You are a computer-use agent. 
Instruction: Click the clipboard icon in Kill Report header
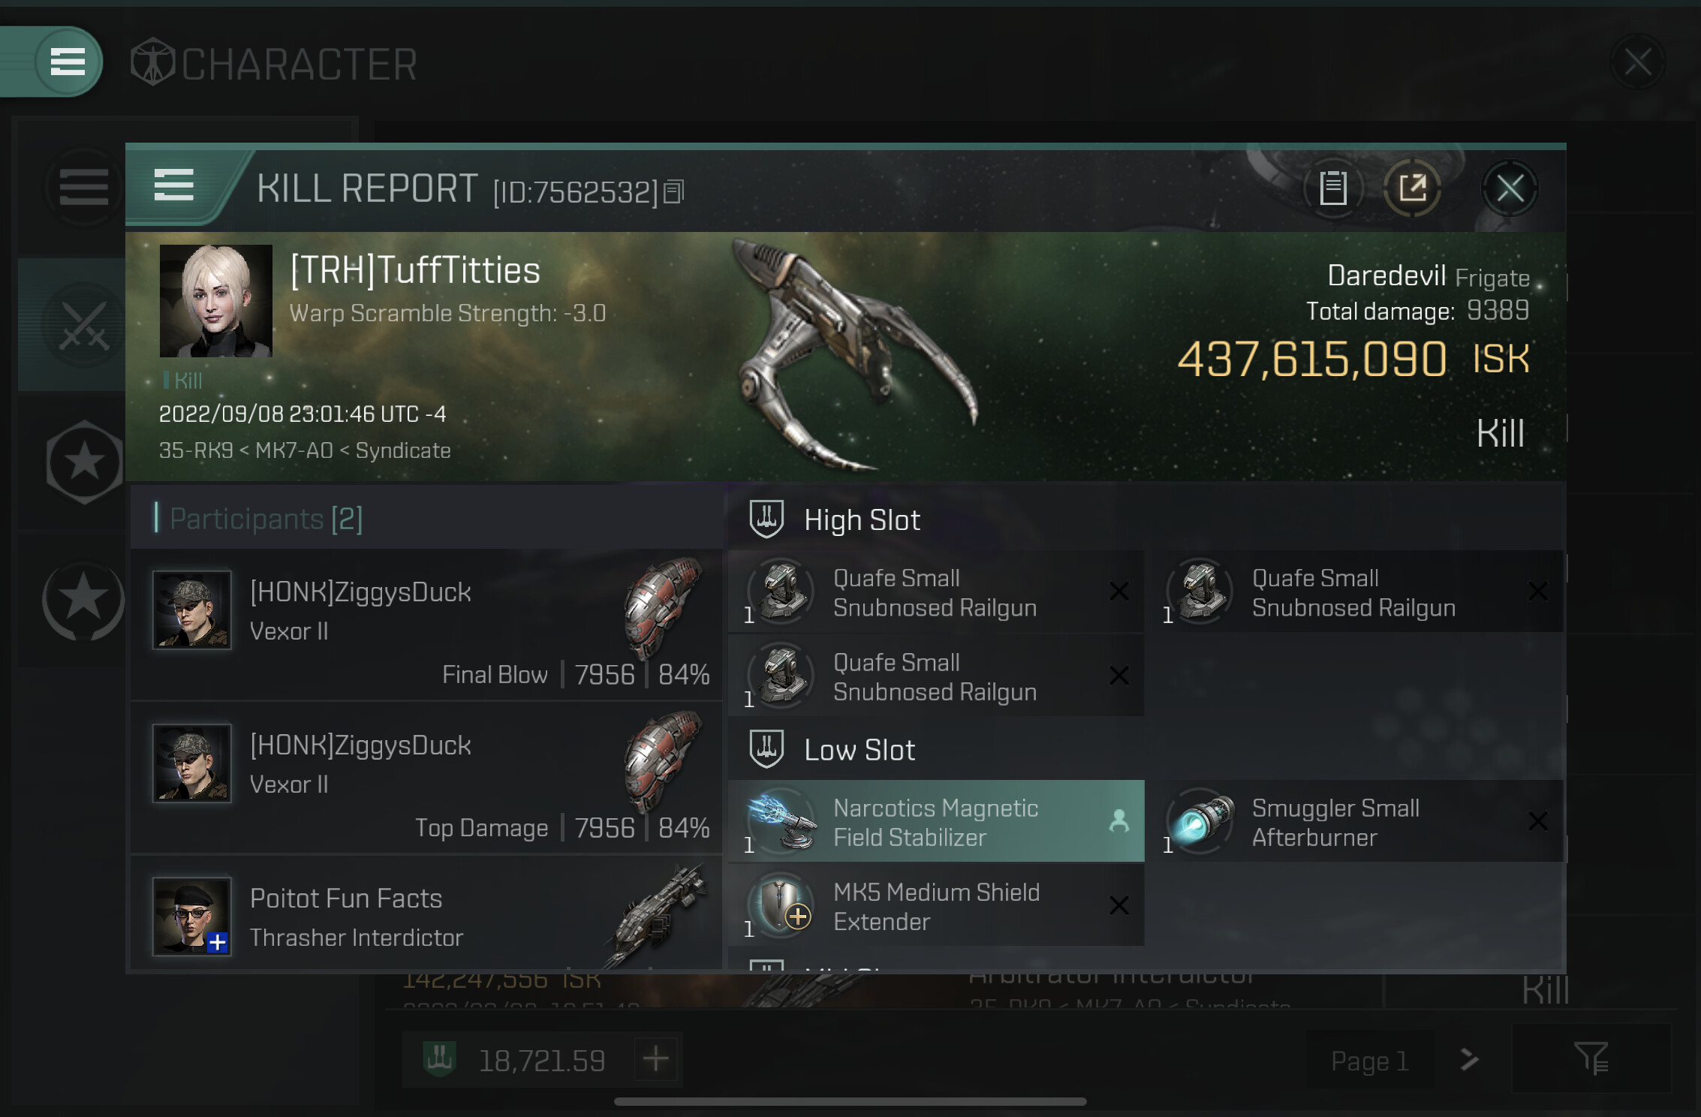coord(1333,188)
